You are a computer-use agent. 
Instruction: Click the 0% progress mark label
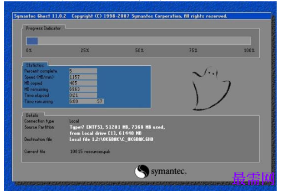(29, 50)
